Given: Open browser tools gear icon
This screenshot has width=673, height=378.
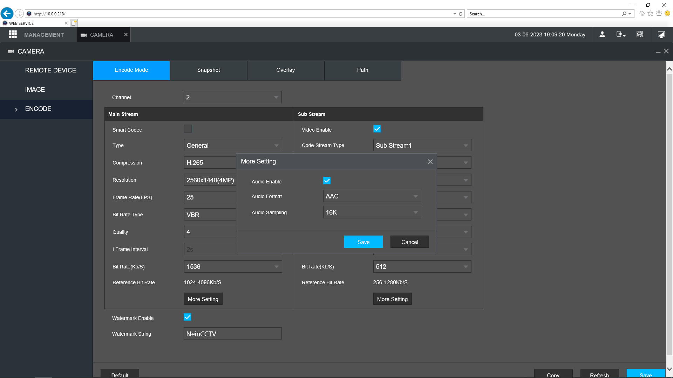Looking at the screenshot, I should pyautogui.click(x=659, y=14).
